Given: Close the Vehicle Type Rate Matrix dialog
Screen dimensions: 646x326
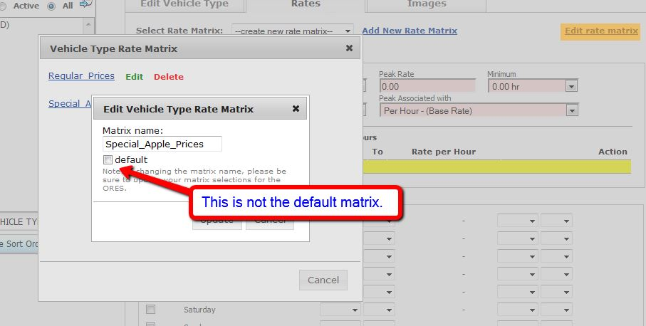Looking at the screenshot, I should [x=349, y=48].
